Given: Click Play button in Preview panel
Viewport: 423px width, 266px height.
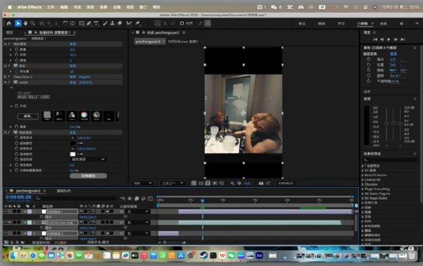Looking at the screenshot, I should (388, 39).
